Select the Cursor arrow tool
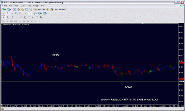 click(3, 17)
